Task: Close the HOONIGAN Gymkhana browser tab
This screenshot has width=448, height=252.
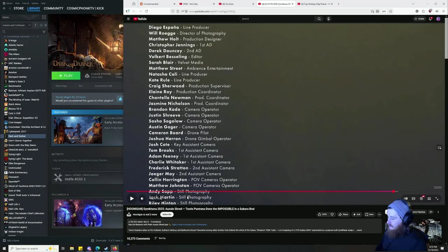Action: [293, 4]
